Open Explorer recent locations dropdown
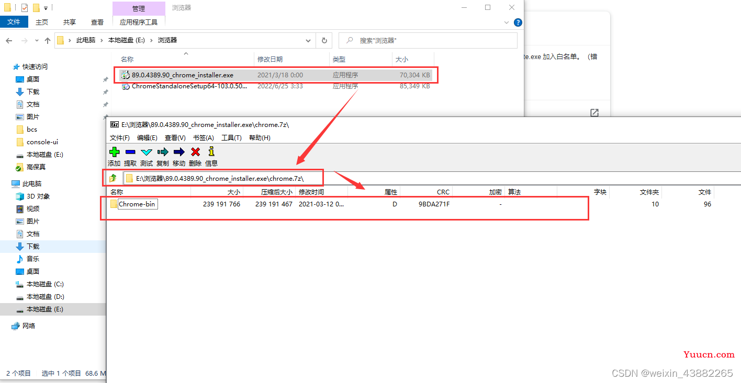Screen dimensions: 741x383 point(37,40)
